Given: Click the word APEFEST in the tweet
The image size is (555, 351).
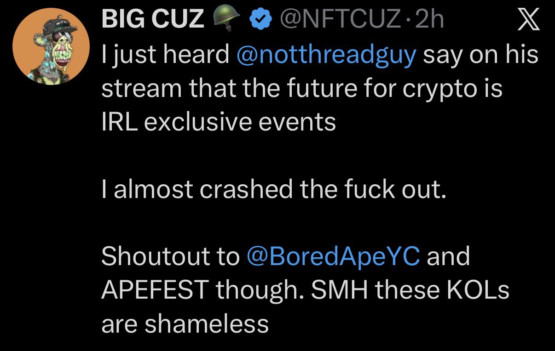Looking at the screenshot, I should pos(155,290).
